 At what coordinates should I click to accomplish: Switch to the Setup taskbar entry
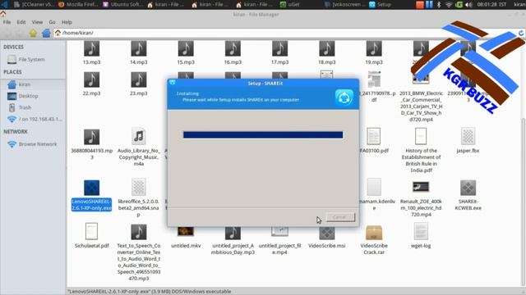tap(380, 4)
